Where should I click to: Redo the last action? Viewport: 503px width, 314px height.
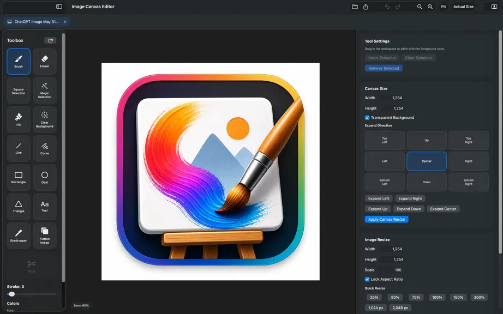[x=398, y=7]
